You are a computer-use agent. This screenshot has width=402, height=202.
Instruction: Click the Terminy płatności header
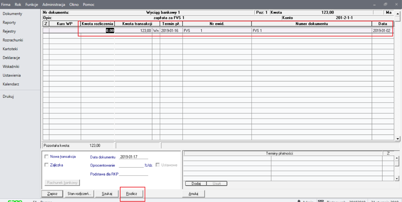(279, 153)
